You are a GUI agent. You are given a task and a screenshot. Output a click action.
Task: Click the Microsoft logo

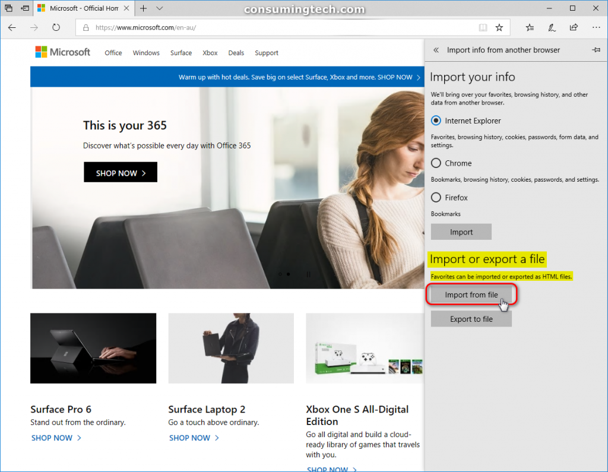coord(63,52)
